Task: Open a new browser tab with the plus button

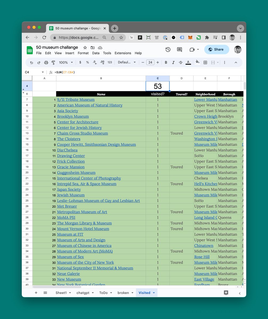Action: (x=115, y=28)
